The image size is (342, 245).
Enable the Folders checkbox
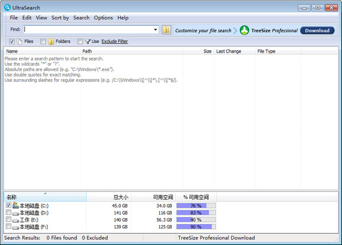pos(43,42)
